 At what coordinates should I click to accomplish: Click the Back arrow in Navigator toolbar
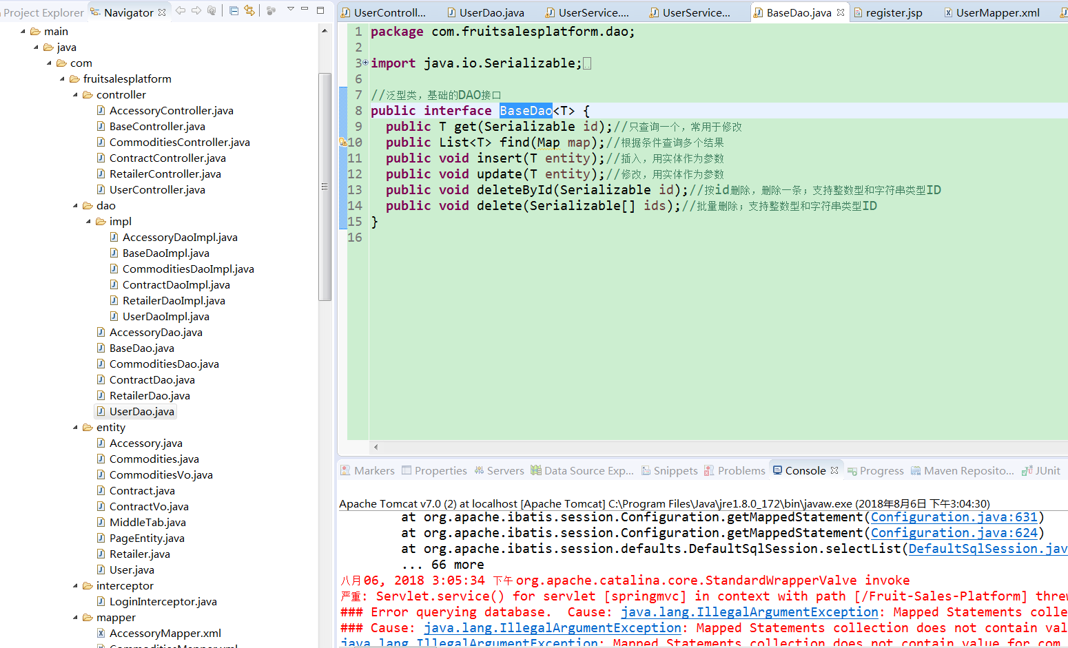point(181,10)
